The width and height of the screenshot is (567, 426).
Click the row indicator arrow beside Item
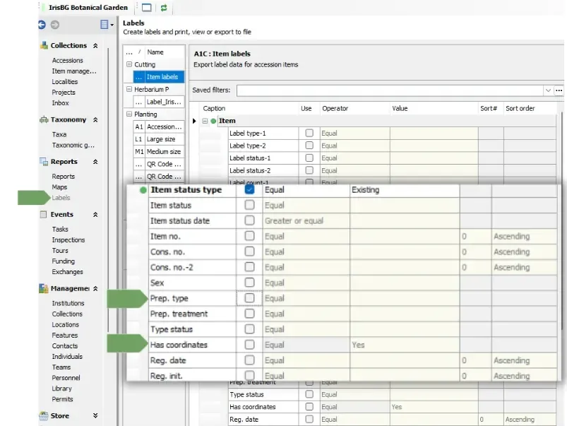coord(194,121)
